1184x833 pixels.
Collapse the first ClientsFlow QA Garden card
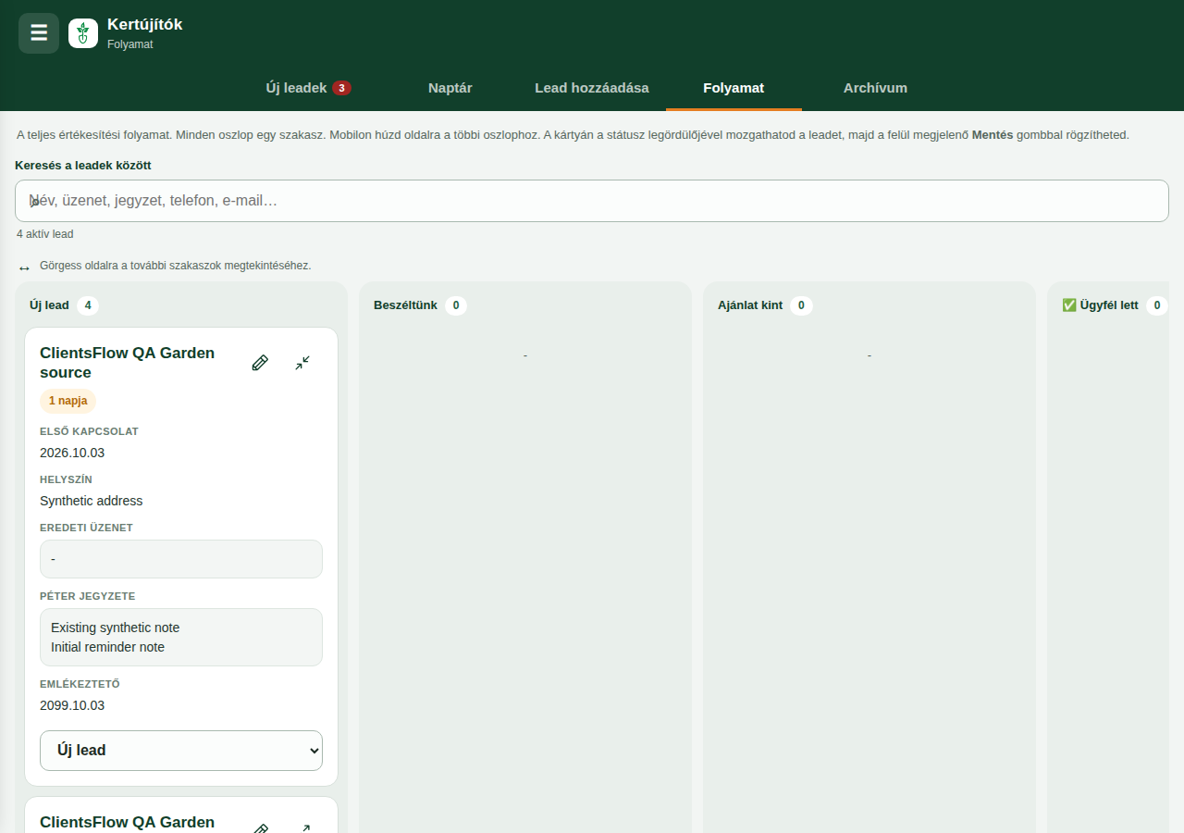pos(302,363)
